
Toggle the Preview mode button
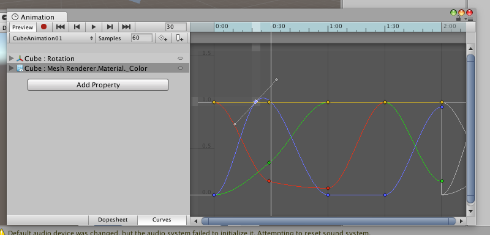[23, 27]
